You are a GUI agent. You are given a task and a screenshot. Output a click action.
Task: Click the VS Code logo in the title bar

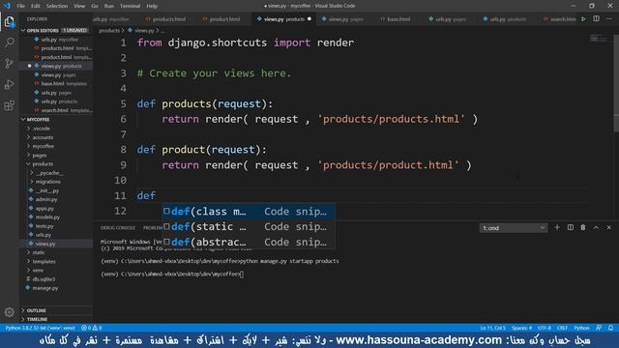point(7,6)
